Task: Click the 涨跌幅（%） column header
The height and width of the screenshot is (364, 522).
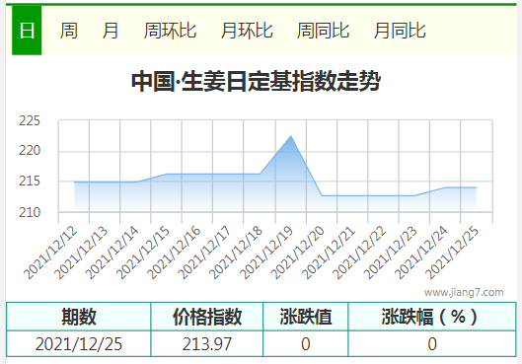Action: [432, 317]
